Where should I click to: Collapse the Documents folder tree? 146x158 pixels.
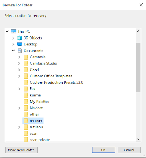coord(13,51)
